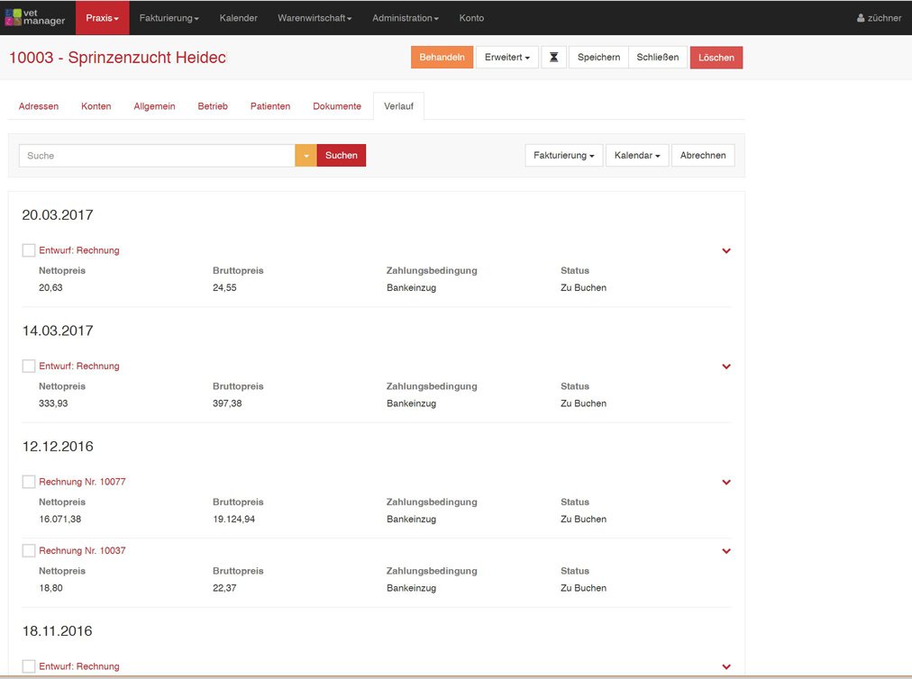Screen dimensions: 912x679
Task: Expand details for Rechnung Nr. 10037
Action: coord(726,551)
